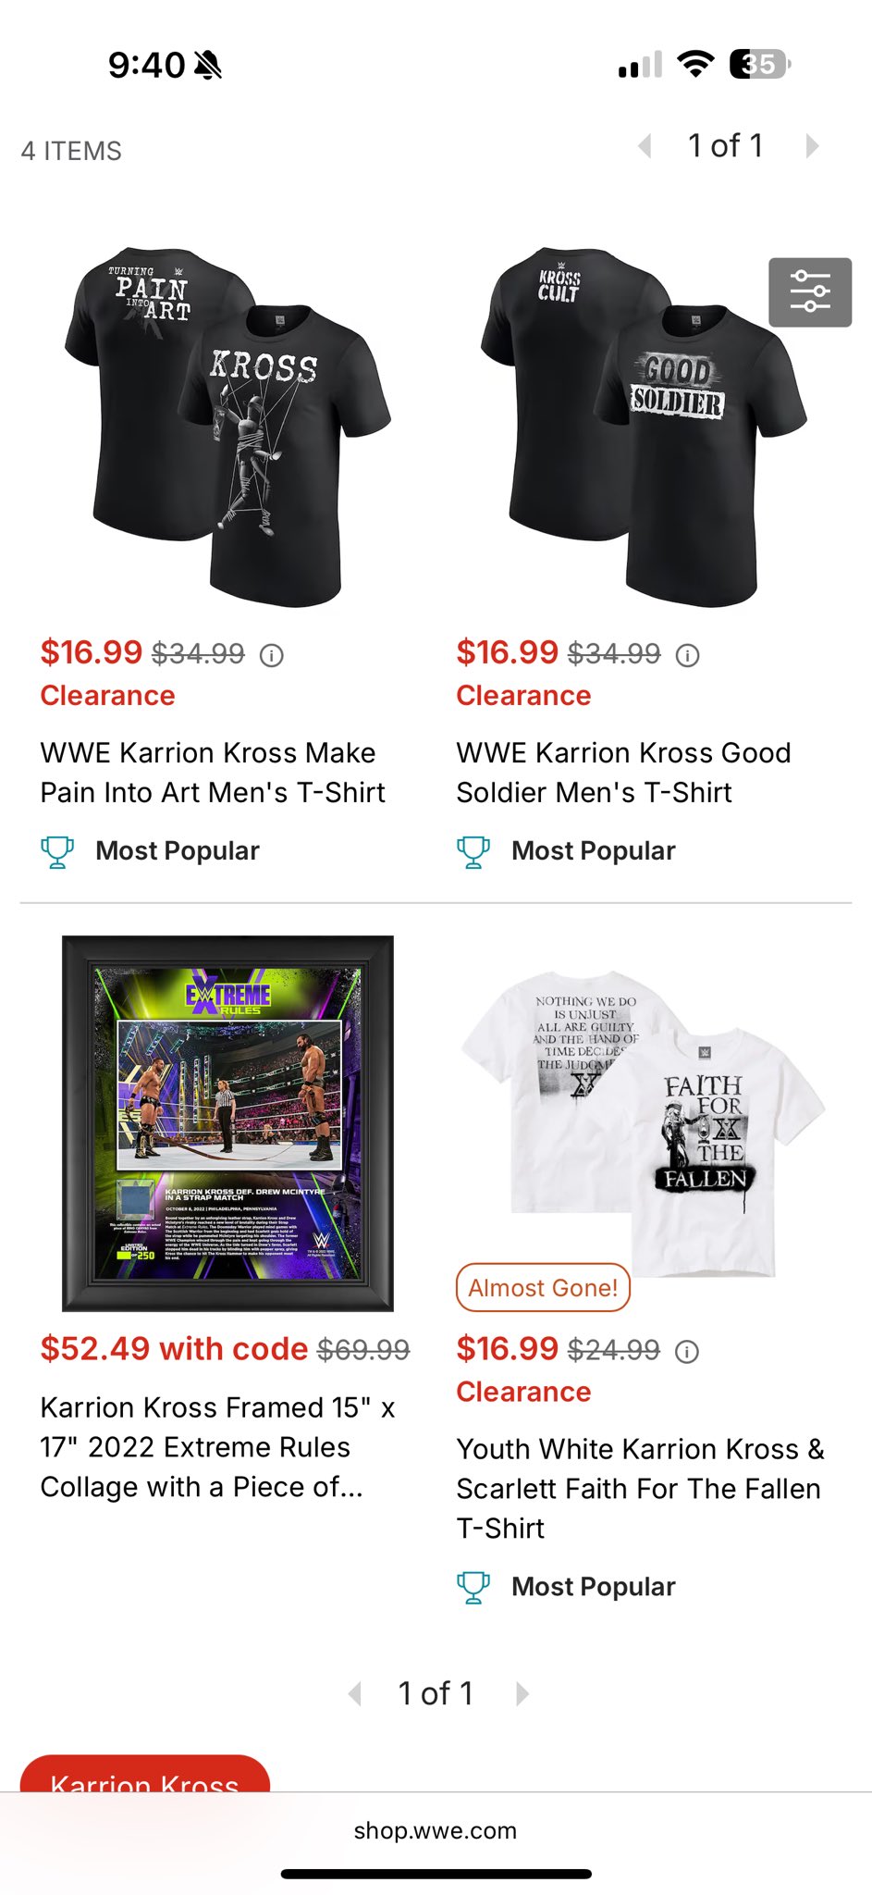Select bottom pagination next arrow
The height and width of the screenshot is (1895, 872).
click(x=522, y=1693)
